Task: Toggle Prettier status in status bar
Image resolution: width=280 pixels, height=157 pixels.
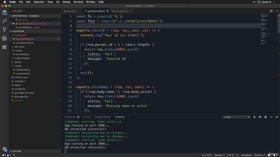Action: click(259, 155)
